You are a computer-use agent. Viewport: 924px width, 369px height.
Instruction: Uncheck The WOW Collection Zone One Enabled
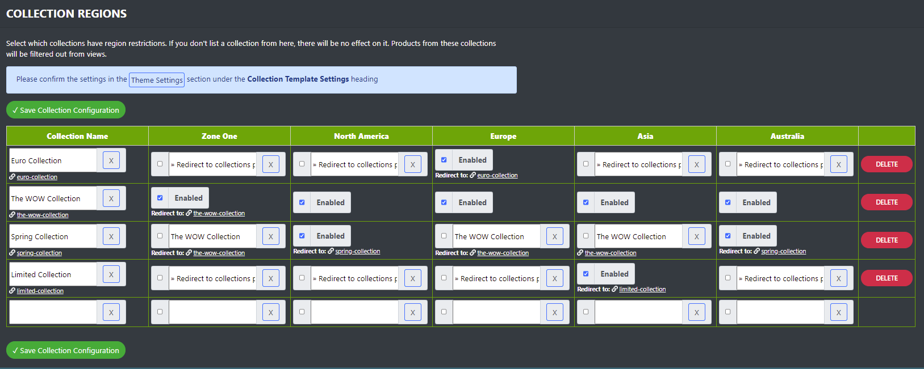[160, 198]
